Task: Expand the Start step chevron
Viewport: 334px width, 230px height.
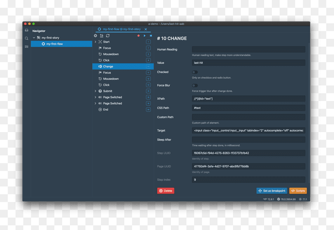Action: 96,42
